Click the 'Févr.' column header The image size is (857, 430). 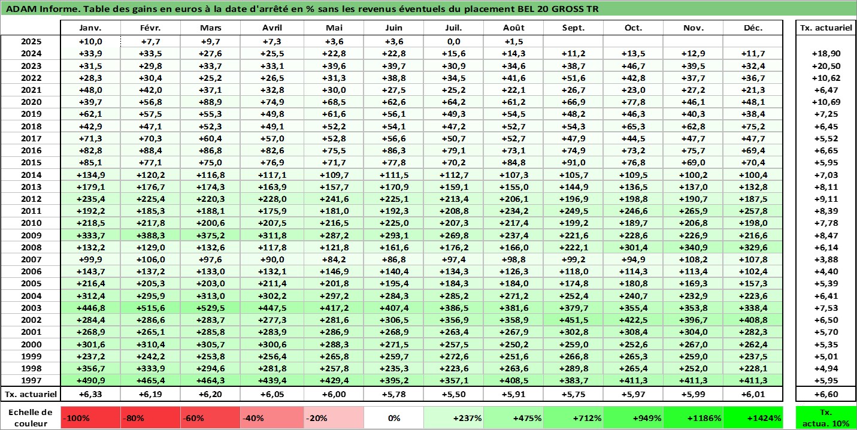(150, 28)
